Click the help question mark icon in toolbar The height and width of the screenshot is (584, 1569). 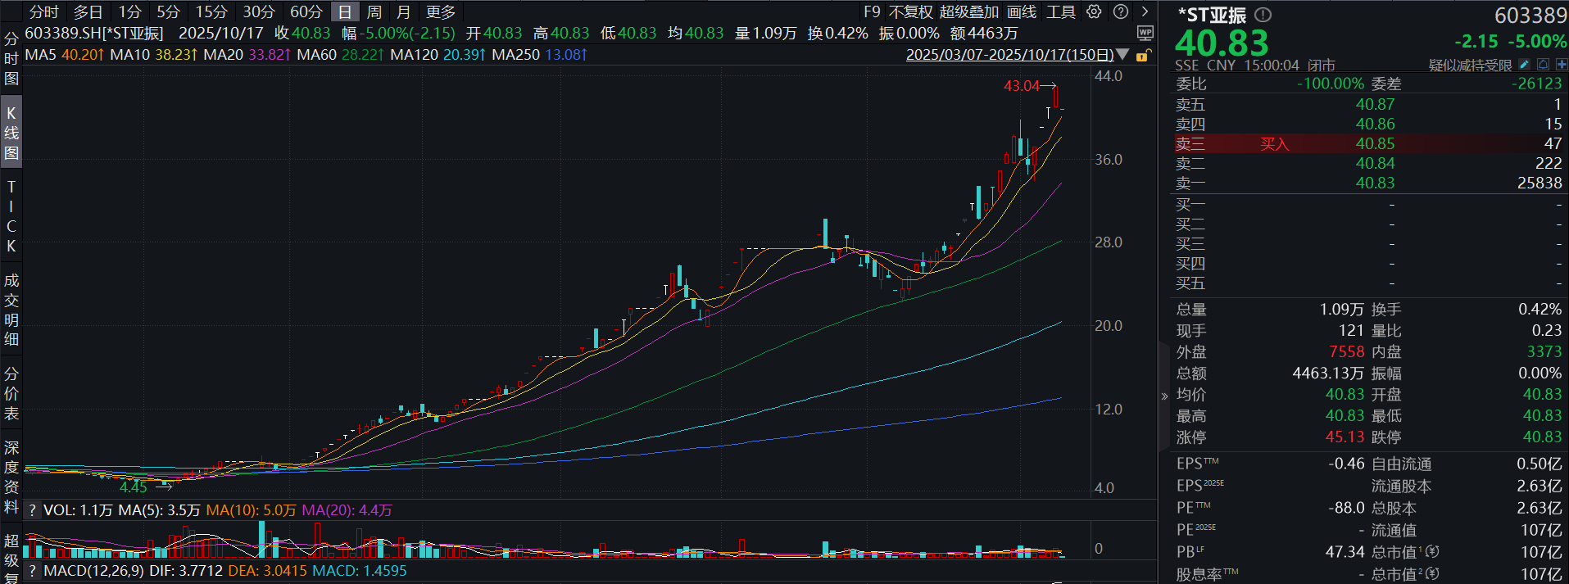[x=1121, y=11]
